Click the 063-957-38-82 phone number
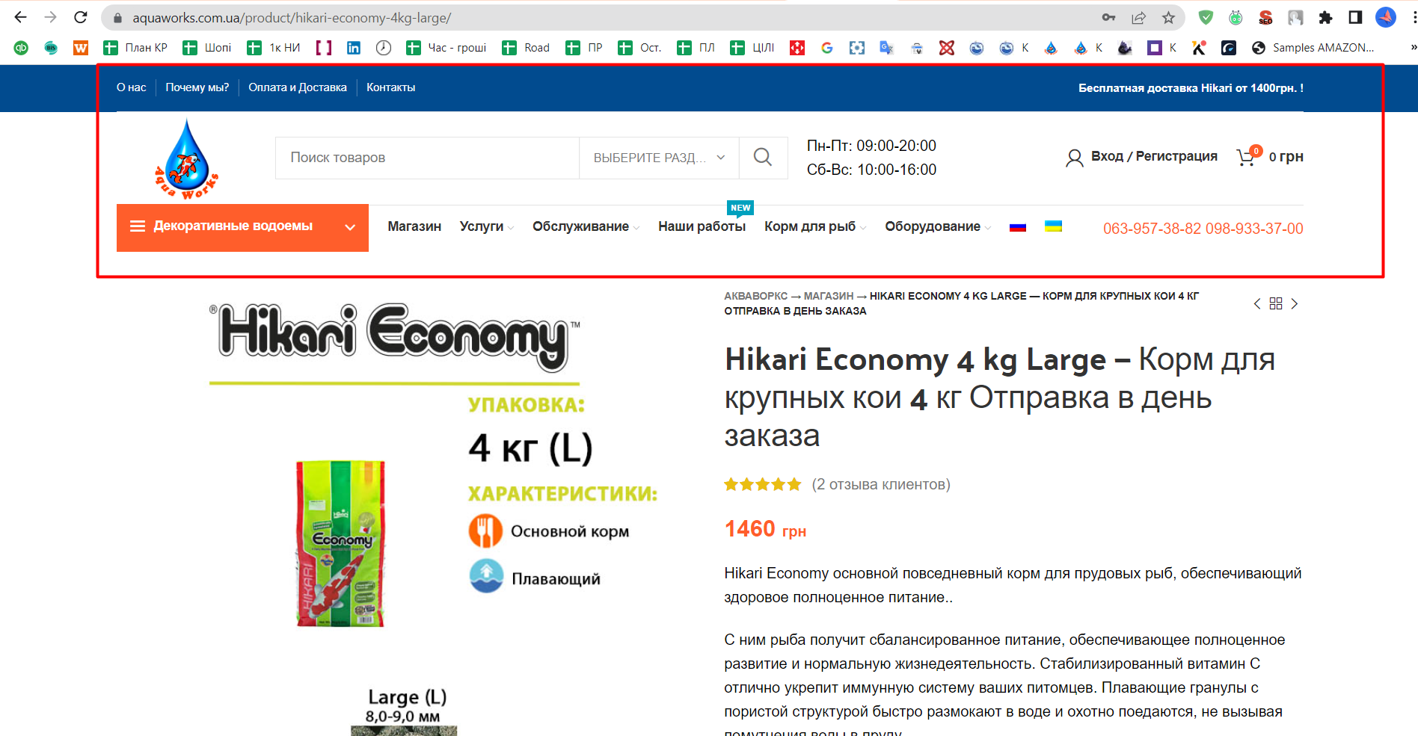Screen dimensions: 1418x736 click(x=1152, y=229)
